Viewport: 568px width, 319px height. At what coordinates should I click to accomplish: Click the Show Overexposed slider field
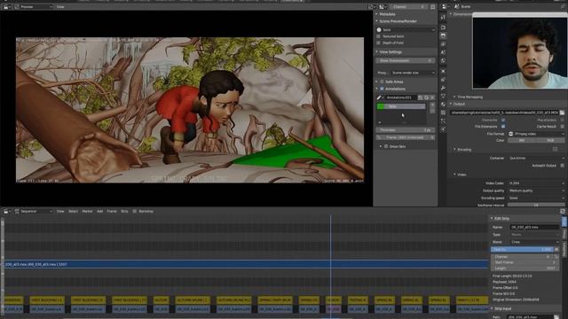click(x=406, y=60)
